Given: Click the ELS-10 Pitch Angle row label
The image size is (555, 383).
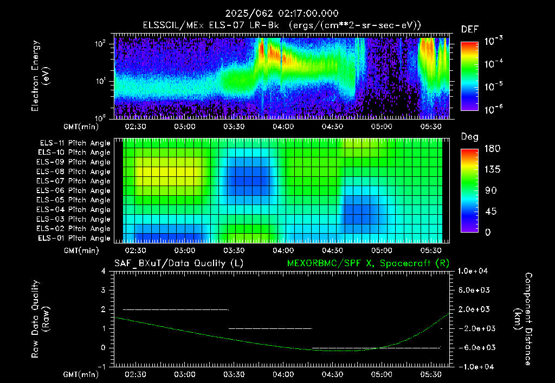Looking at the screenshot, I should click(74, 153).
